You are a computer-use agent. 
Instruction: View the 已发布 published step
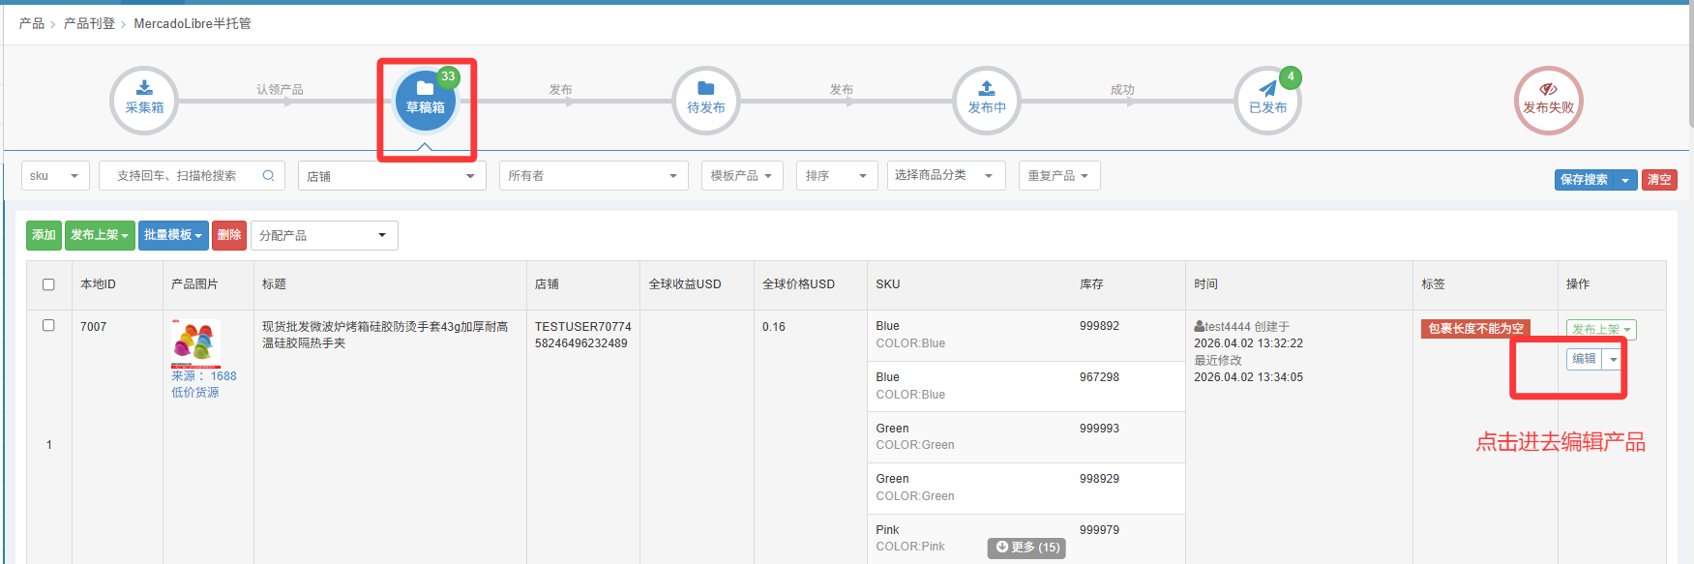1267,100
